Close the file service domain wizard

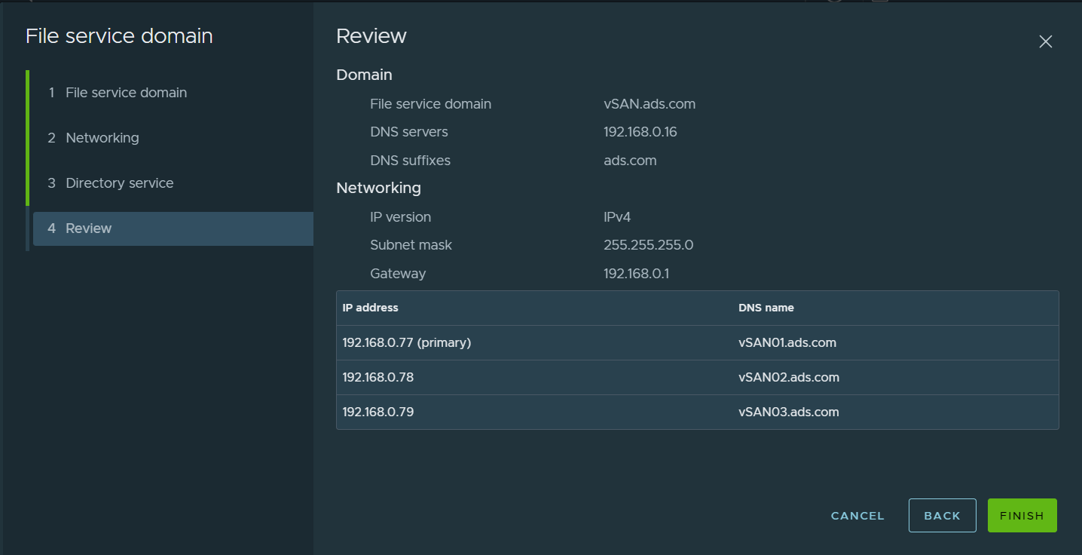tap(1045, 42)
